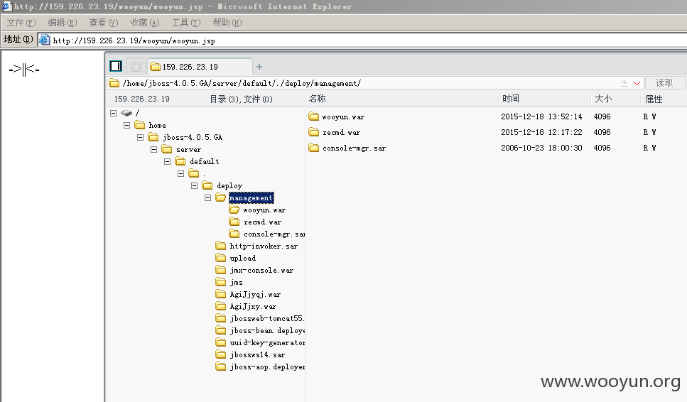Image resolution: width=687 pixels, height=402 pixels.
Task: Switch to the 159.226.23.19 tab
Action: (200, 67)
